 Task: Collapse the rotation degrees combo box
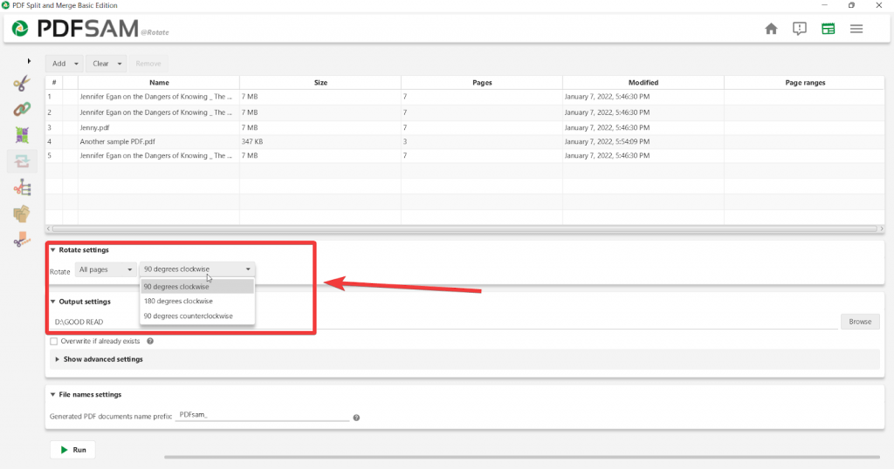click(196, 269)
